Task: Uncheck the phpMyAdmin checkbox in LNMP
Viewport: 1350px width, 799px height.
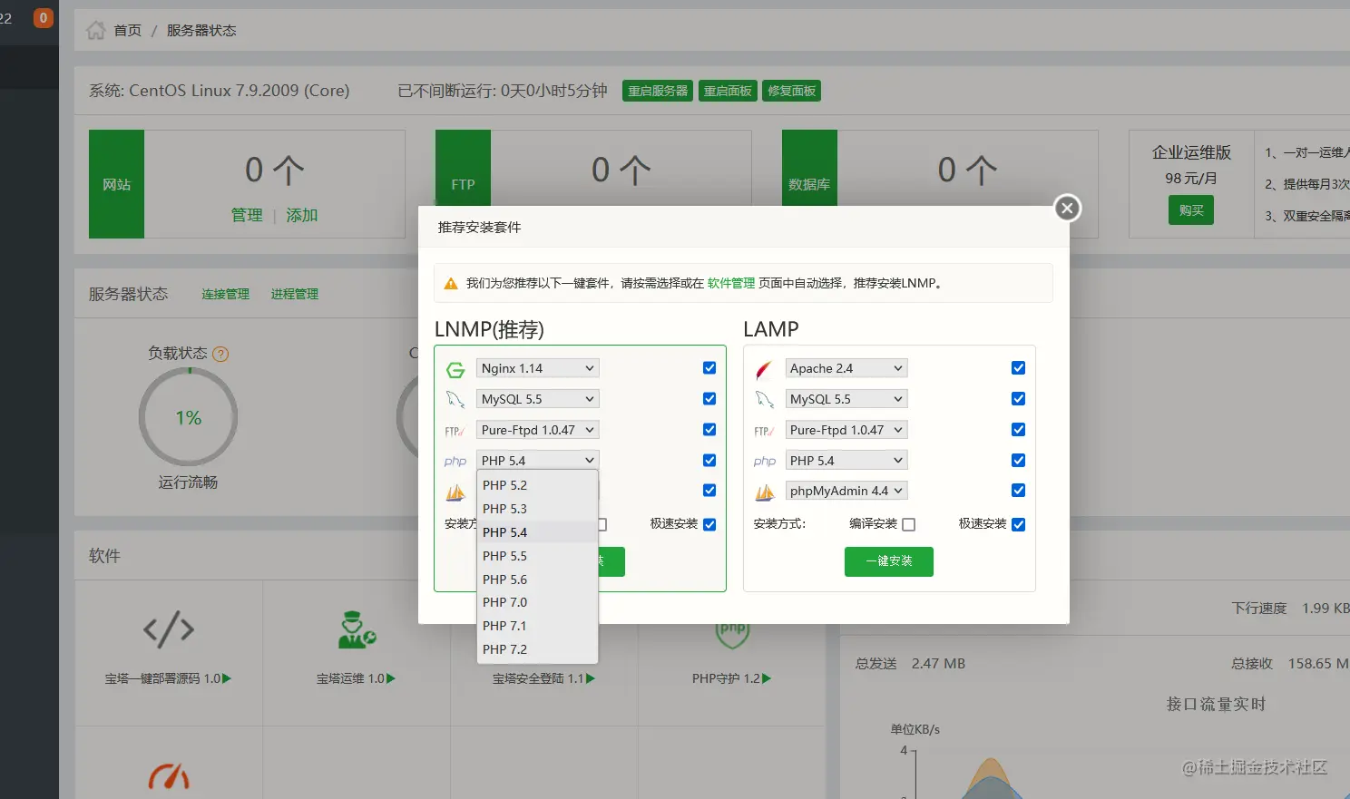Action: tap(709, 491)
